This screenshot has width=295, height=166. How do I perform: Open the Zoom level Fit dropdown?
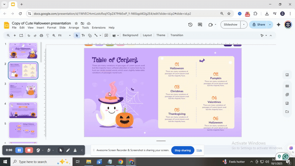(x=70, y=35)
